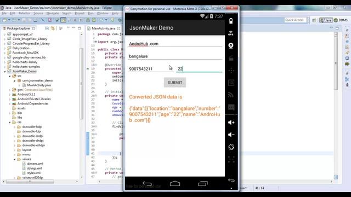The width and height of the screenshot is (351, 197).
Task: Expand the appcompat_v7 project
Action: (5, 34)
